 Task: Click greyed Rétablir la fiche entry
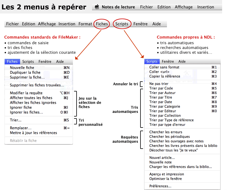39,140
